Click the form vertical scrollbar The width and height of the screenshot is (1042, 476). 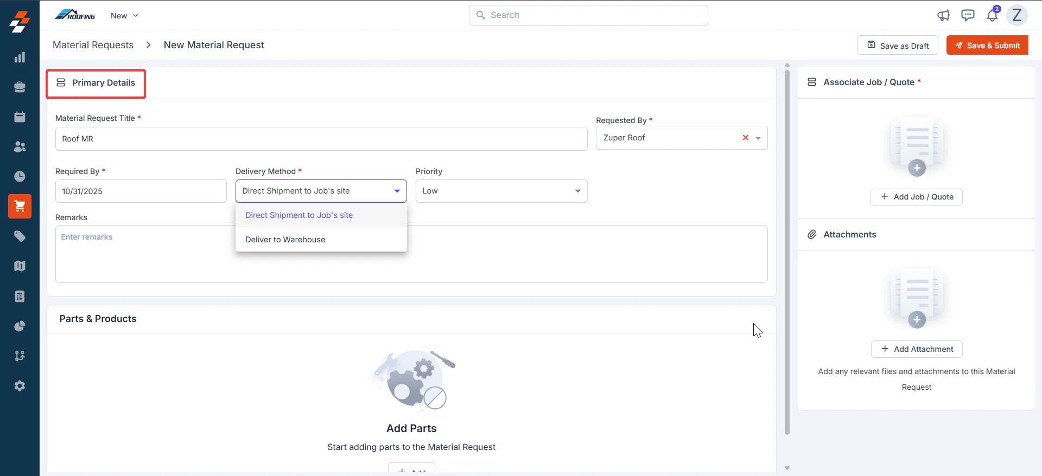[787, 252]
